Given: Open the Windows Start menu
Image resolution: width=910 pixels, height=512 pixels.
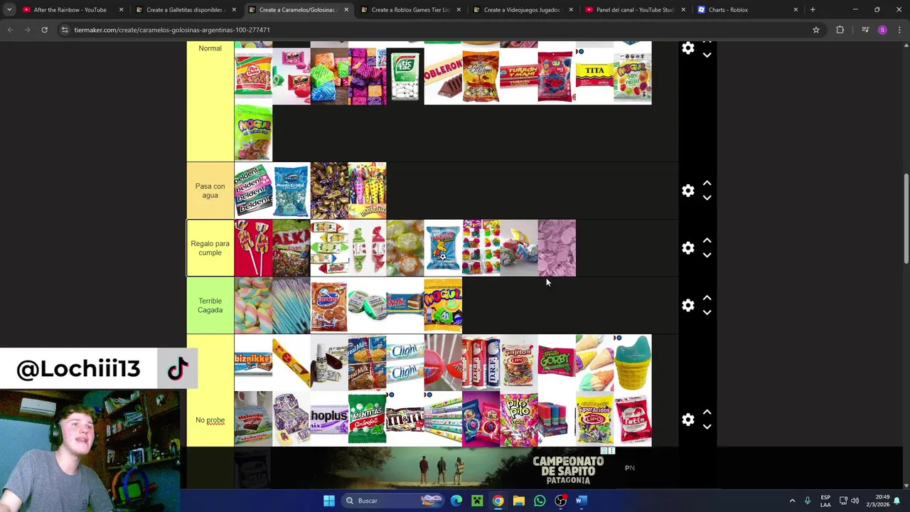Looking at the screenshot, I should [x=328, y=501].
